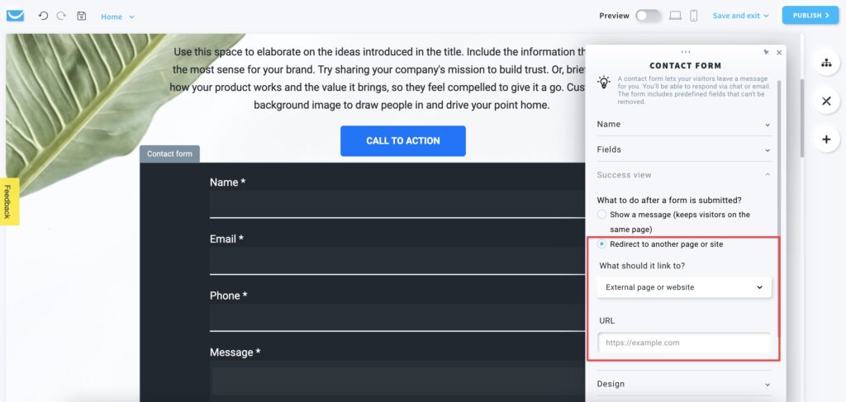
Task: Open External page or website dropdown
Action: coord(683,287)
